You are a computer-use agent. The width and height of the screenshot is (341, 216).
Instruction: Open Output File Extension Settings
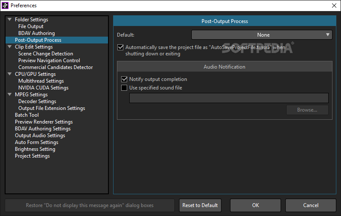point(51,108)
